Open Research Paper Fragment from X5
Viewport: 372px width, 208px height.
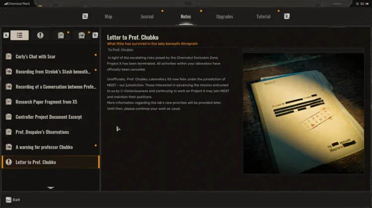pyautogui.click(x=51, y=102)
